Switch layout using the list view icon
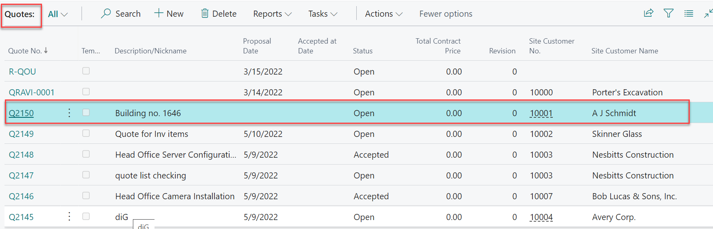 click(689, 13)
